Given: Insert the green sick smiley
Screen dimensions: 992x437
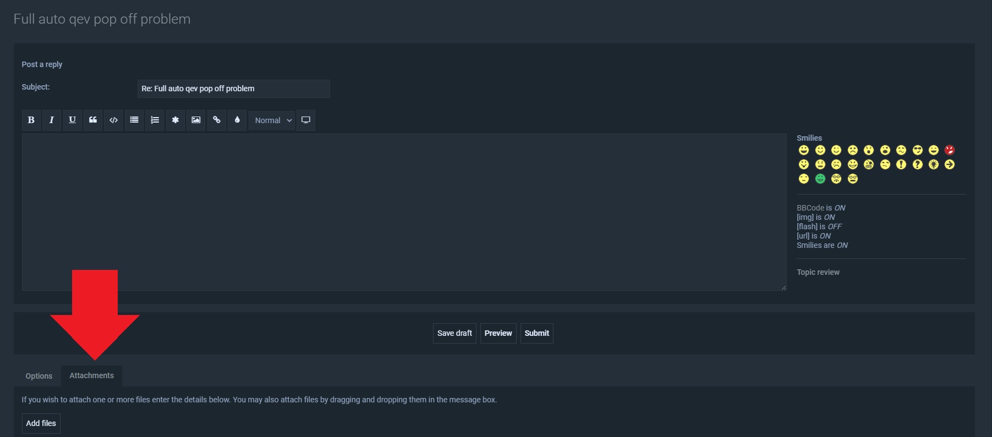Looking at the screenshot, I should (820, 179).
